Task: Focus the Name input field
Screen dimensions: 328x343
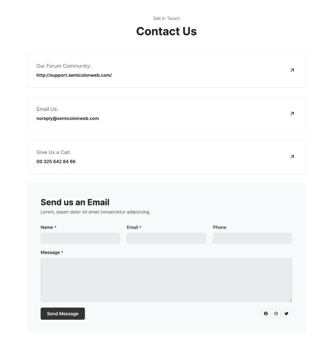Action: [80, 238]
